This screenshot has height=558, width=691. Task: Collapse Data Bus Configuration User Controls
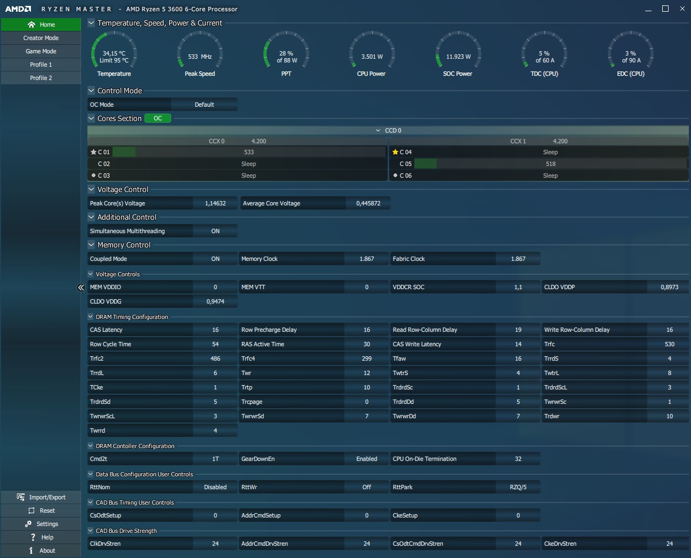(91, 474)
